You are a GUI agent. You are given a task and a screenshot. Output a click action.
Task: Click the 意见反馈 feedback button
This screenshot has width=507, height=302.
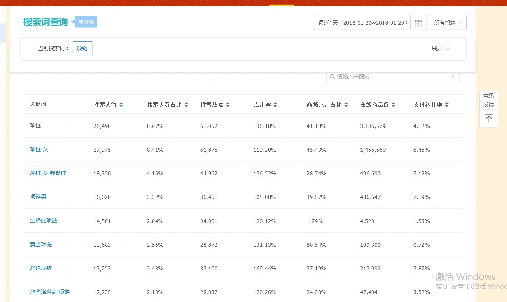[488, 100]
